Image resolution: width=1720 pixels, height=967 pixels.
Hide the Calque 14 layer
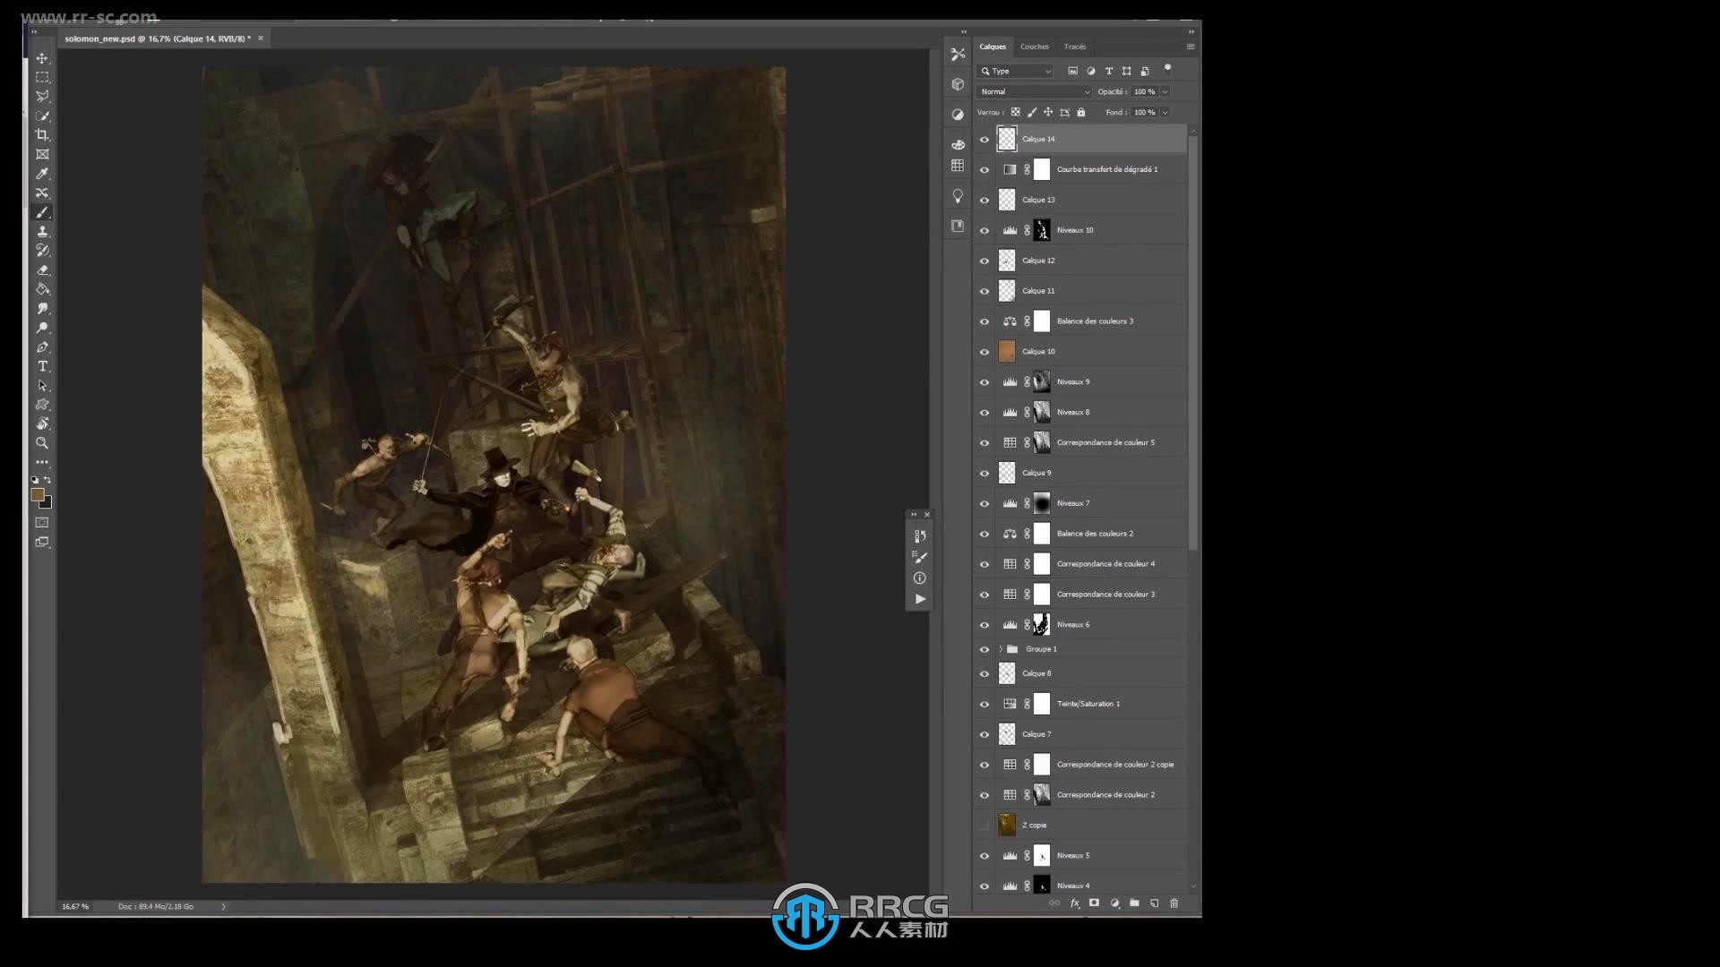985,139
